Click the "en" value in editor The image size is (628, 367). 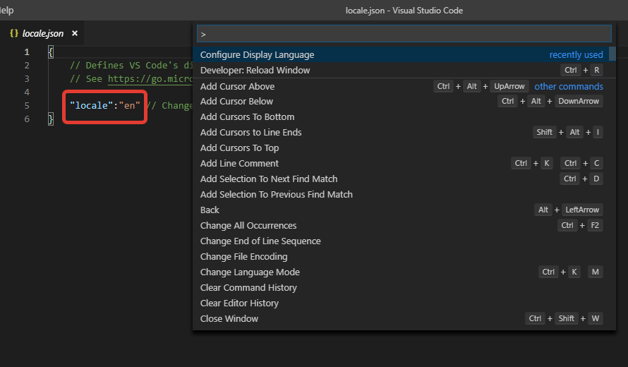click(x=129, y=105)
